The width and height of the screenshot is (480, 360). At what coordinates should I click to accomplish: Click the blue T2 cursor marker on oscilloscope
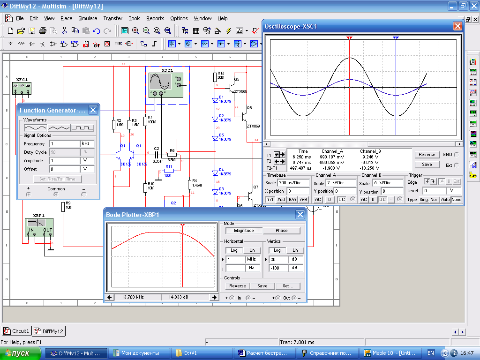(x=396, y=37)
